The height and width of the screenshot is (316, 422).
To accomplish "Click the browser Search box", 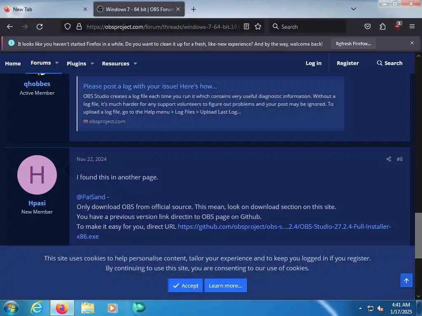I will click(307, 27).
